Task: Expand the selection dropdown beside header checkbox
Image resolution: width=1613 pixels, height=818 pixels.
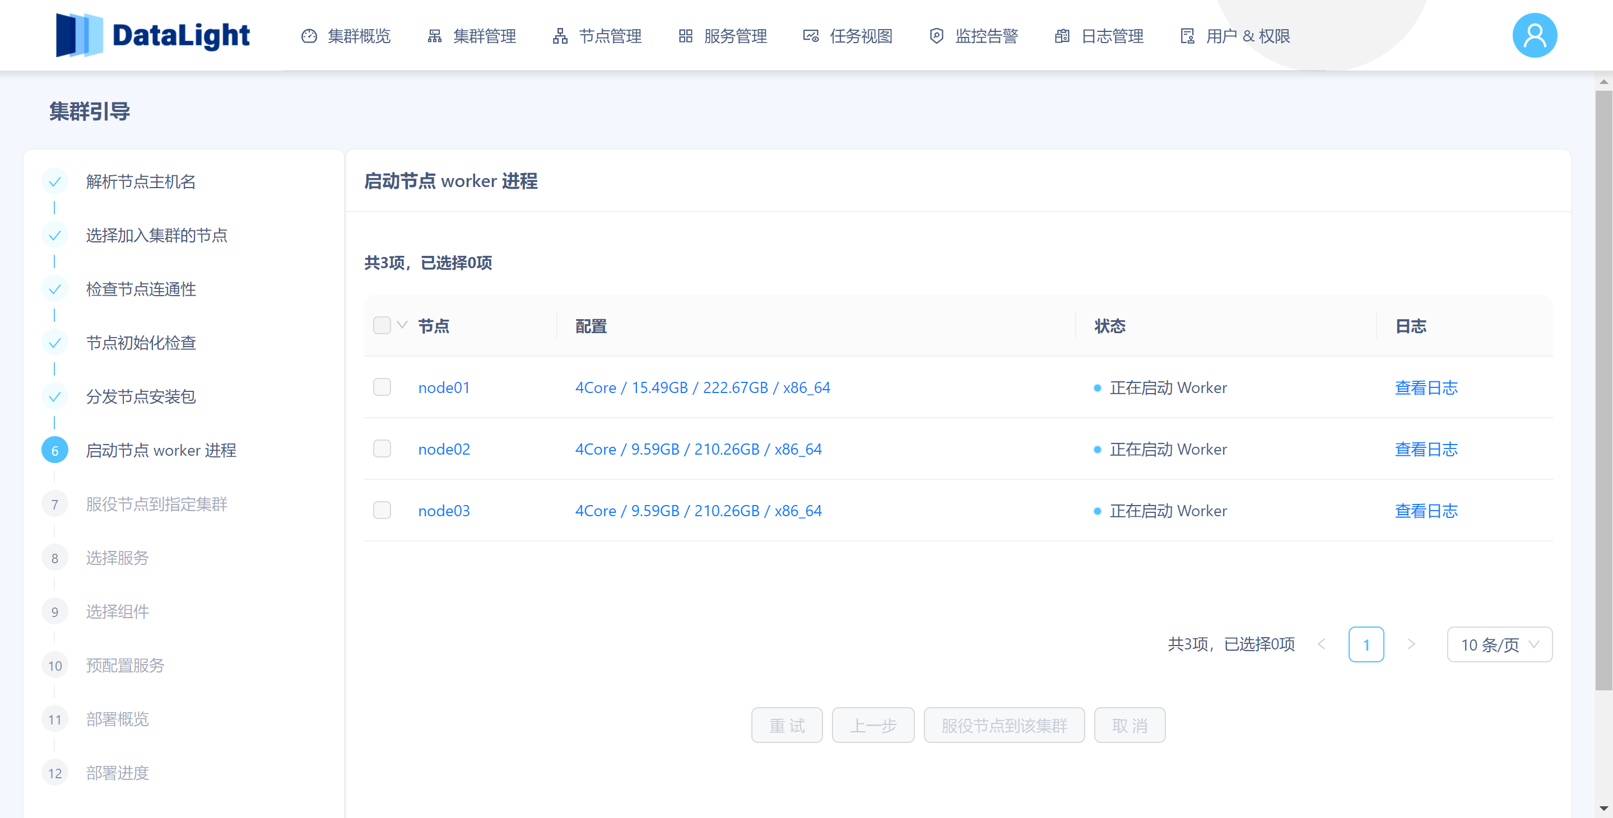Action: 402,325
